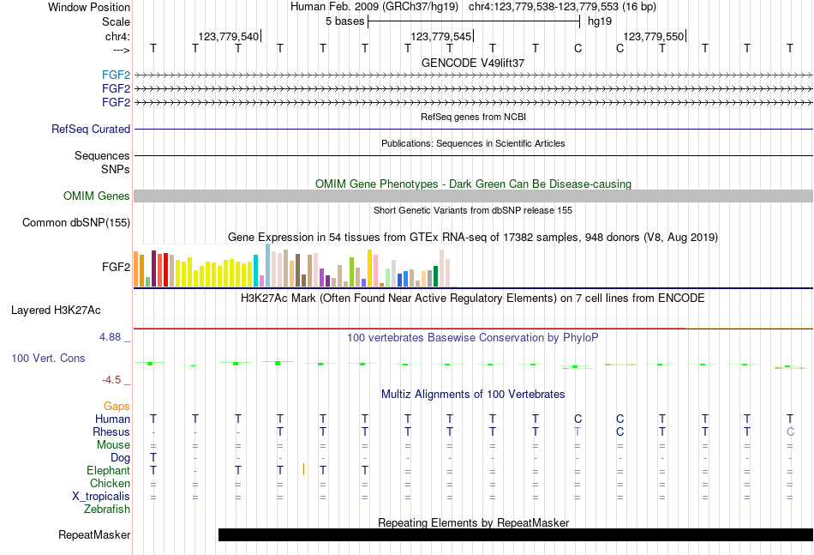Open GENCODE V49lift37 track title

click(x=473, y=63)
